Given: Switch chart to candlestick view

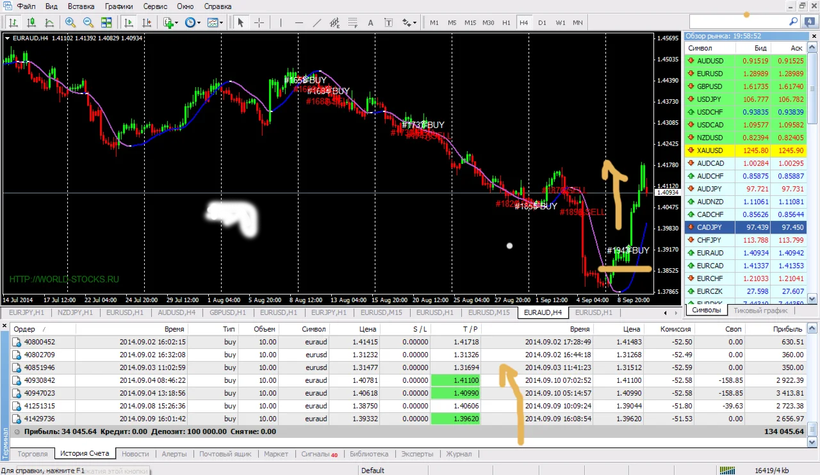Looking at the screenshot, I should pyautogui.click(x=30, y=22).
